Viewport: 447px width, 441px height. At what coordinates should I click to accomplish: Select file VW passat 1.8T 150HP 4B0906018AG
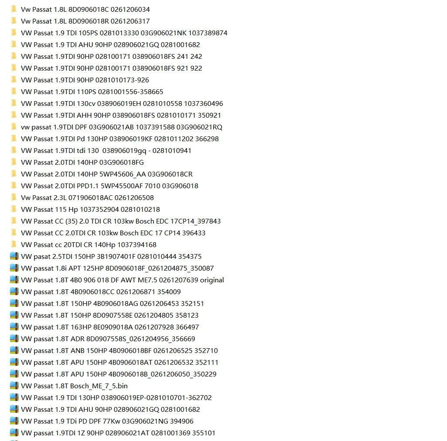tap(112, 303)
